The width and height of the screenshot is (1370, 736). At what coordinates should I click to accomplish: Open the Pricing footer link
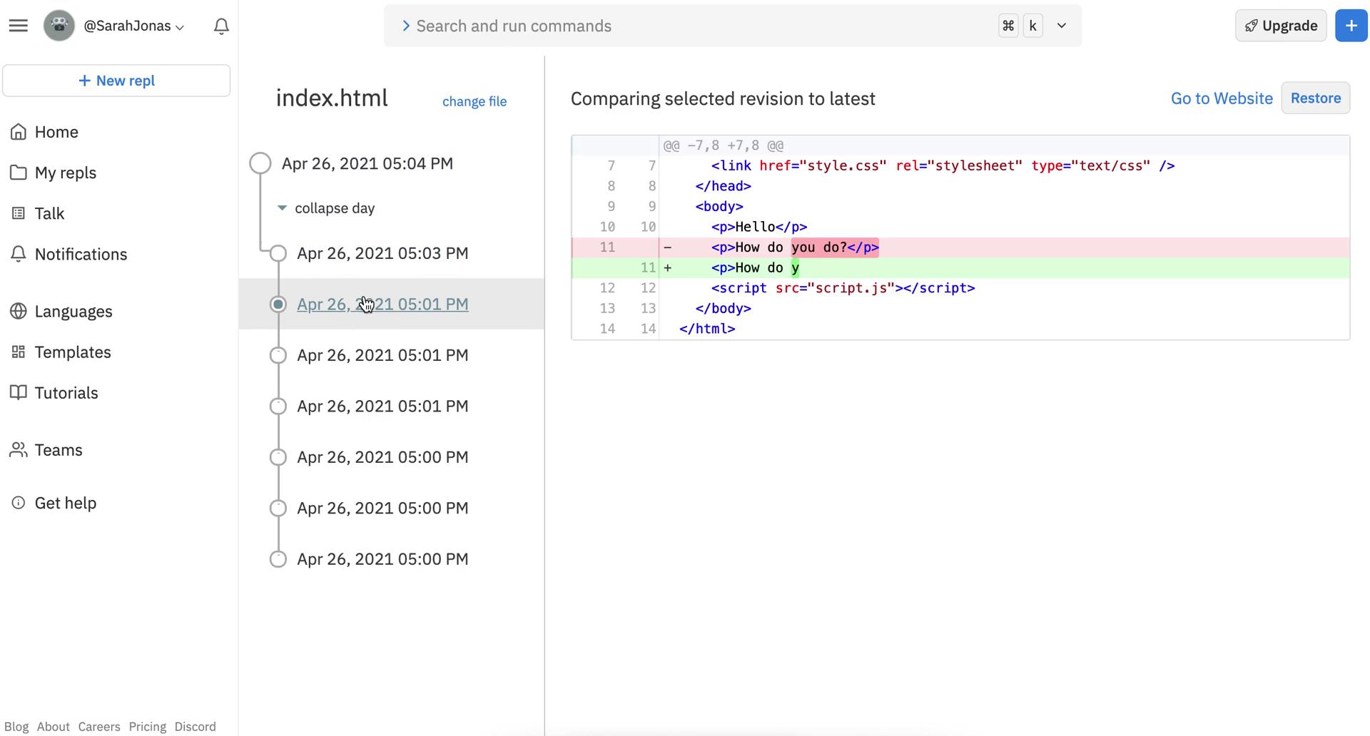[x=148, y=727]
